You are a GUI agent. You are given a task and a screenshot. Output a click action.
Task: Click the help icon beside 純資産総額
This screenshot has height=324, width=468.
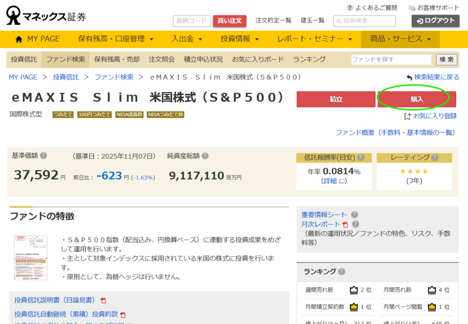click(x=205, y=155)
